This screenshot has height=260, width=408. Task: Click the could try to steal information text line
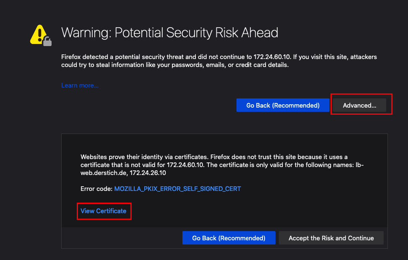pyautogui.click(x=175, y=65)
